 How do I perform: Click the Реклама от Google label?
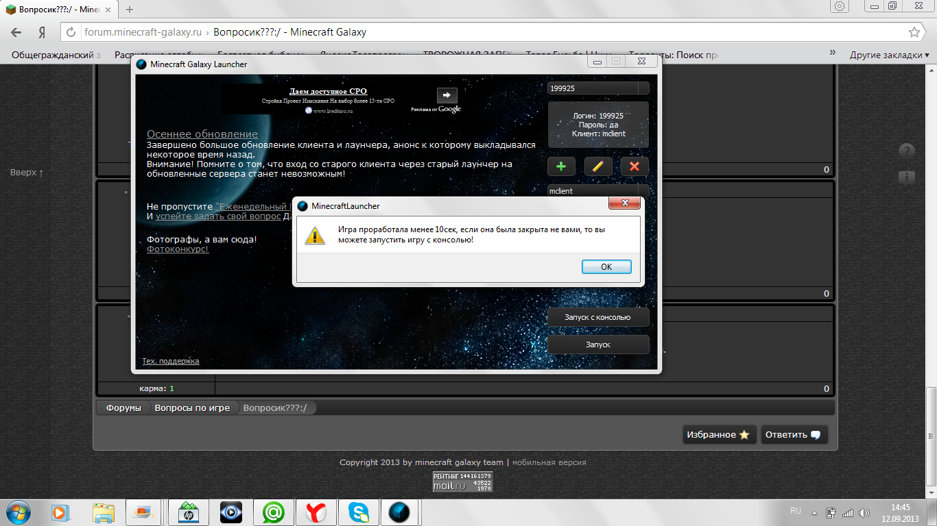[436, 109]
